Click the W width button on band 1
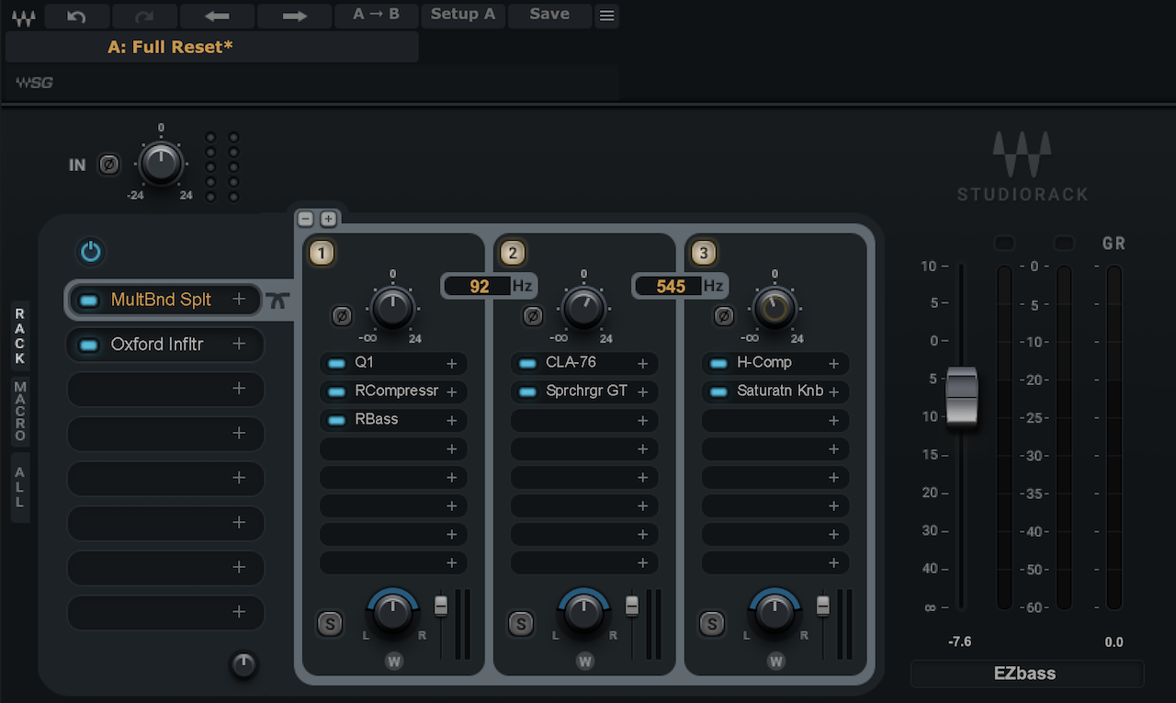 click(394, 660)
